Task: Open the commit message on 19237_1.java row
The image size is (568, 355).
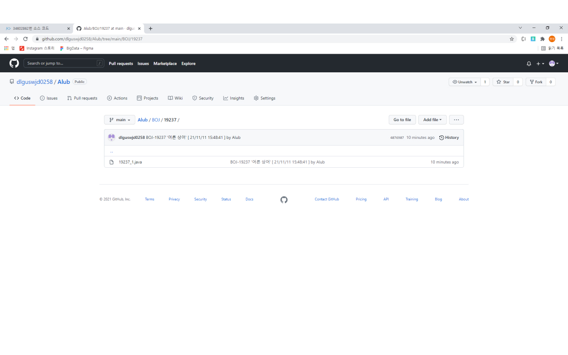Action: coord(277,162)
